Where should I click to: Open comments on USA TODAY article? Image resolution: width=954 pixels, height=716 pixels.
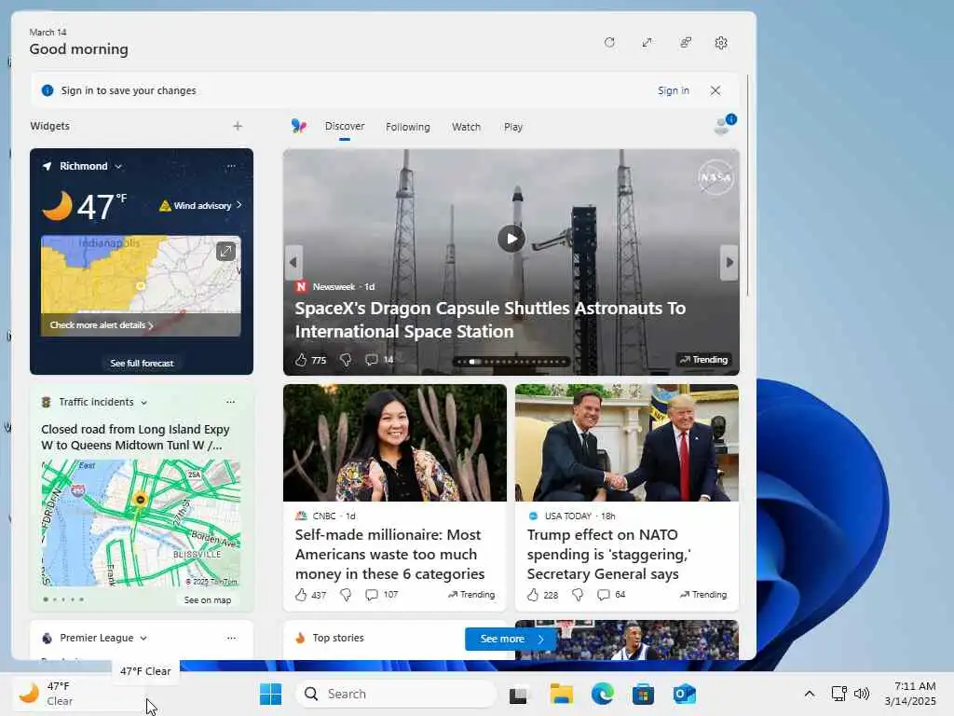pos(611,595)
